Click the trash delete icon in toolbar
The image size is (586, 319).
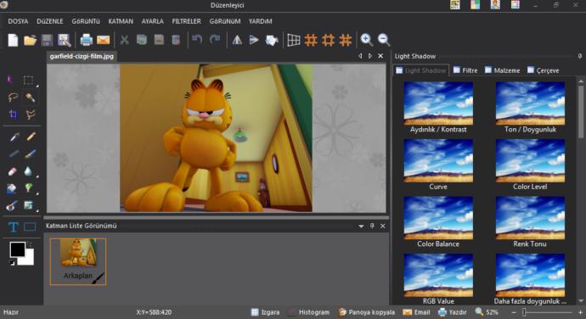(x=176, y=40)
